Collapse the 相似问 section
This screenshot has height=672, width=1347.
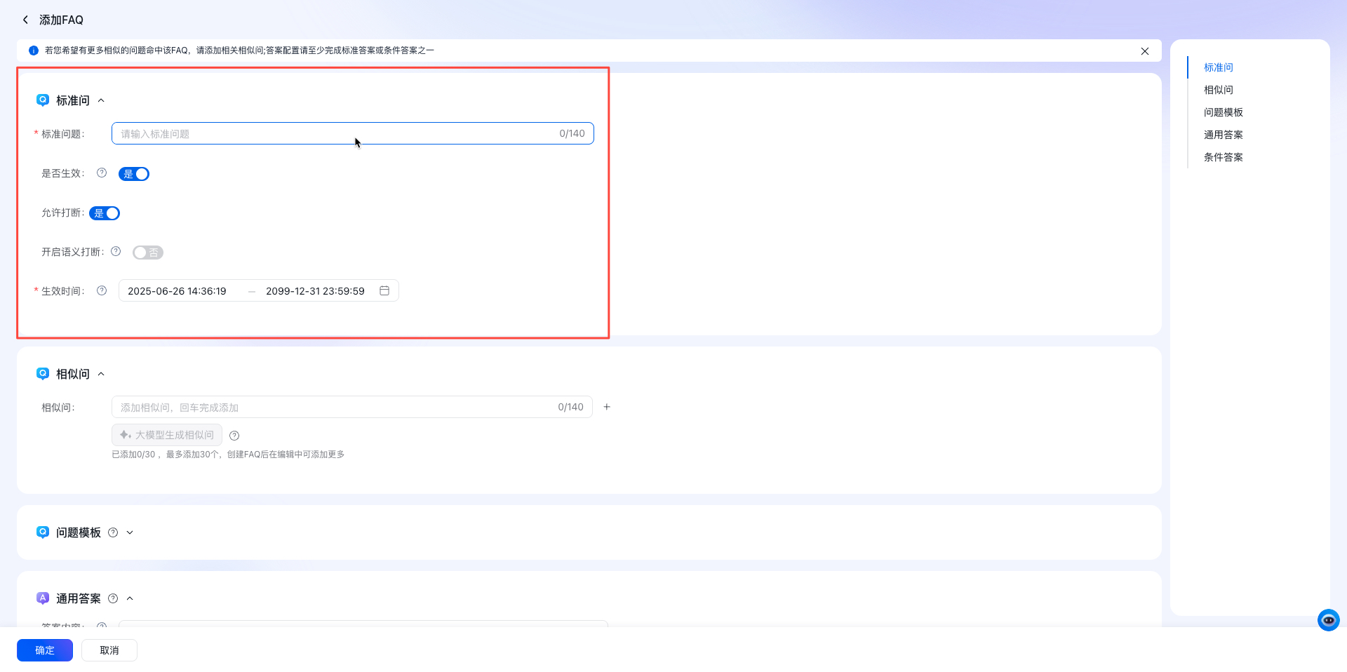tap(101, 374)
